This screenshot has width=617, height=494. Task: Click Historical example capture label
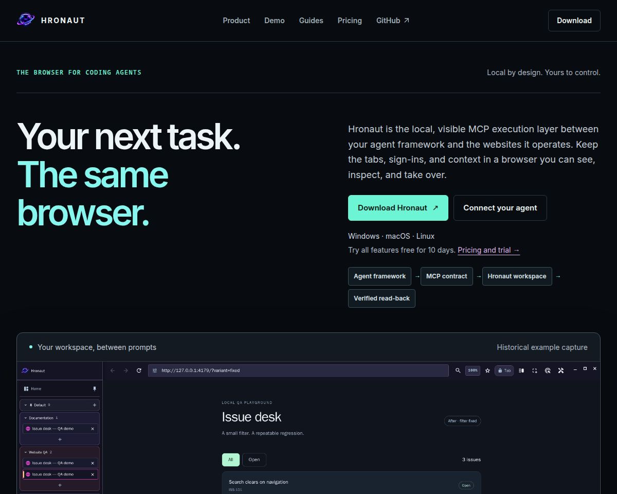click(542, 347)
